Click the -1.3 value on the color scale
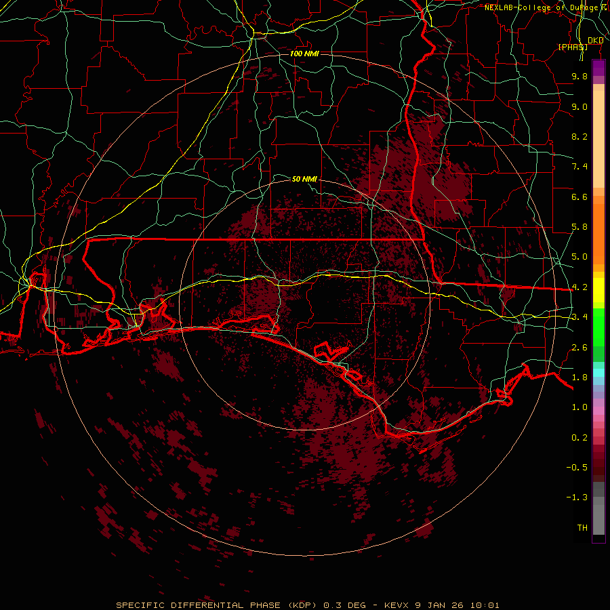The width and height of the screenshot is (610, 610). pyautogui.click(x=577, y=497)
